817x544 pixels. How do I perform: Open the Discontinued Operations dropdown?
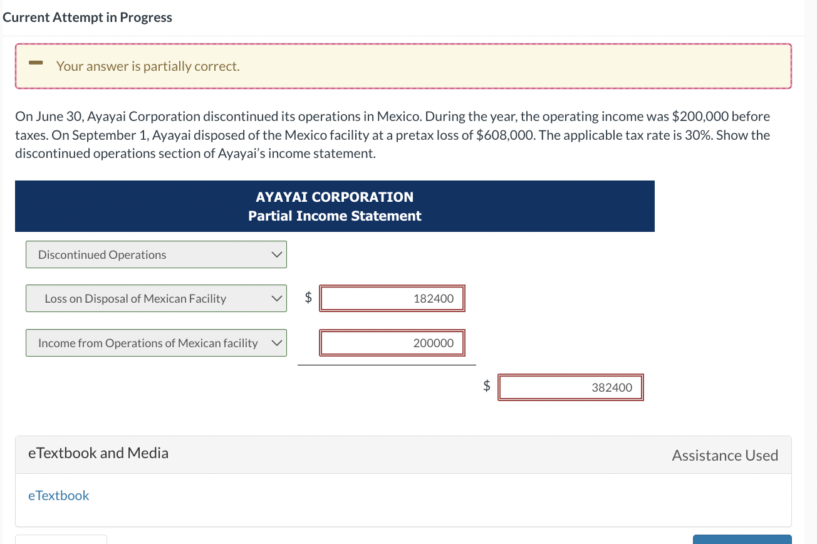(x=155, y=254)
